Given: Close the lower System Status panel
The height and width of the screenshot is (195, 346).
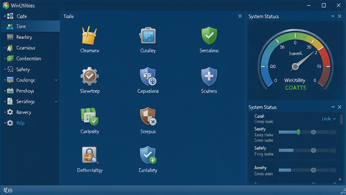Looking at the screenshot, I should [339, 107].
